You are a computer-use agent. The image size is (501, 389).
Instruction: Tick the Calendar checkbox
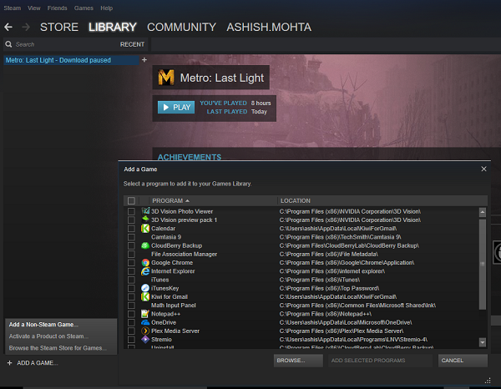click(x=131, y=229)
